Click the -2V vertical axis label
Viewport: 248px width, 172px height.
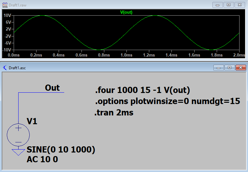coord(8,36)
